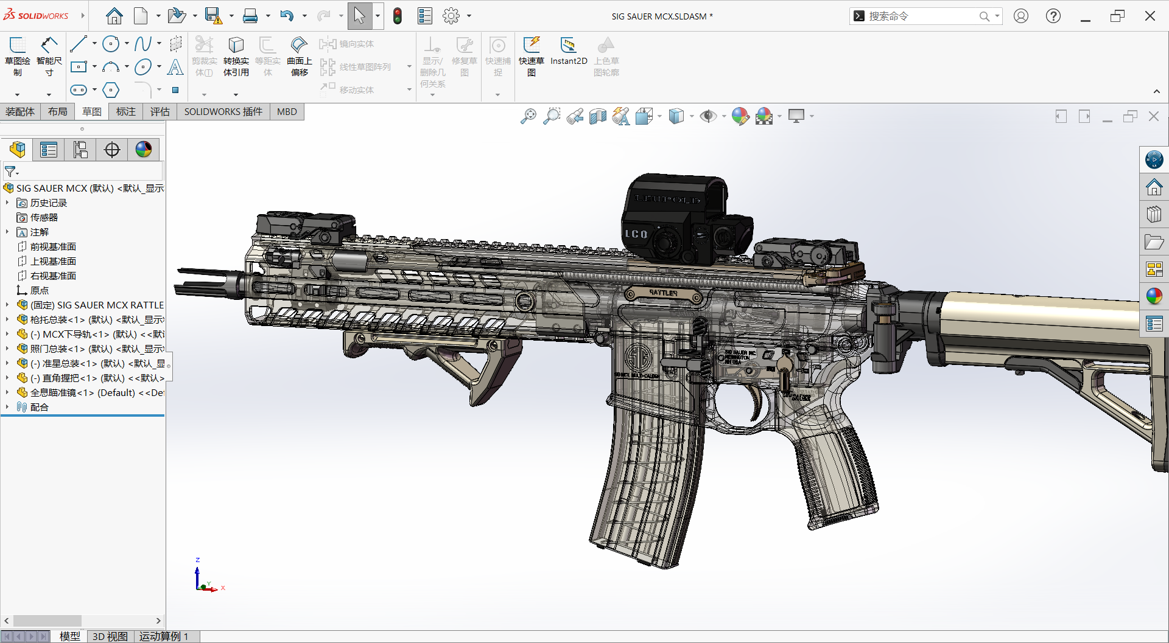
Task: Select the Sketch (草图绘制) tool
Action: point(18,56)
